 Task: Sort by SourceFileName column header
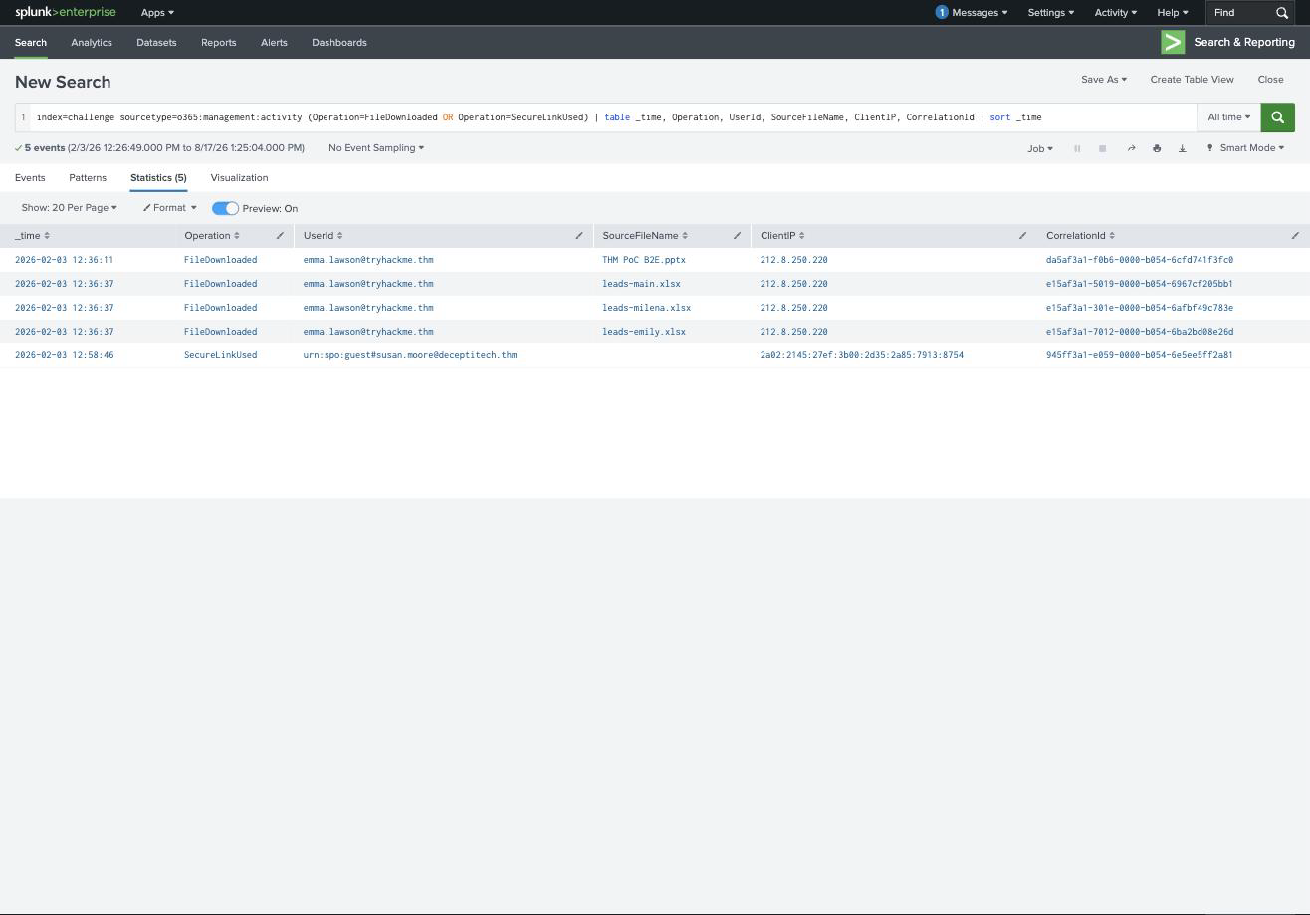(x=645, y=236)
